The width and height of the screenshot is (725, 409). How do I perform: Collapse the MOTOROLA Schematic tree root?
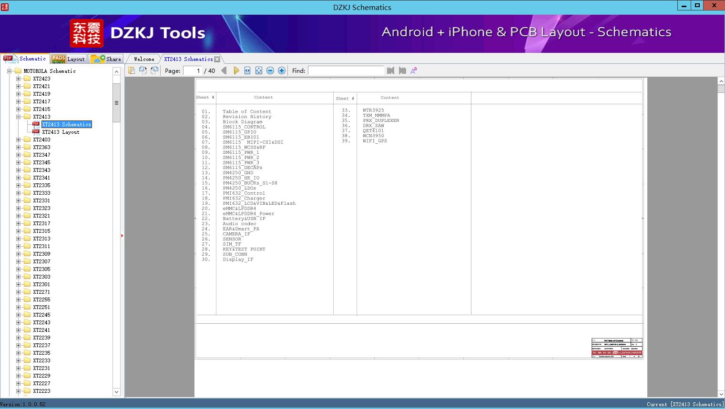(9, 71)
